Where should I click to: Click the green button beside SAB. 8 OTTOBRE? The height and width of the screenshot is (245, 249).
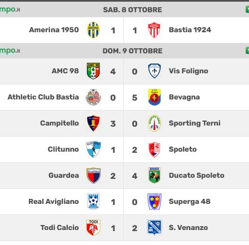tap(247, 9)
